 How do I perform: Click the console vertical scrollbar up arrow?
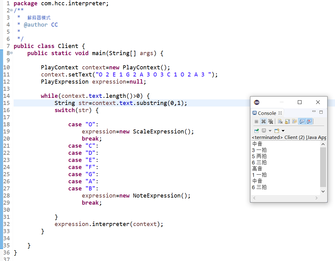323,144
